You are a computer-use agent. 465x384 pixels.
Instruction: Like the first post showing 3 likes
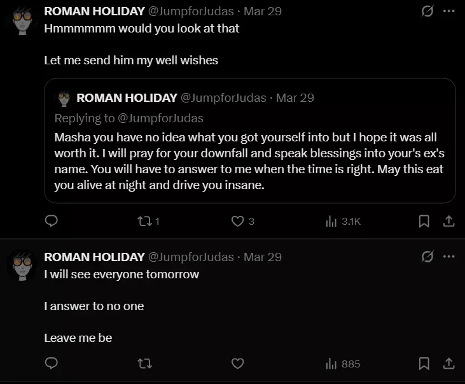pos(242,221)
